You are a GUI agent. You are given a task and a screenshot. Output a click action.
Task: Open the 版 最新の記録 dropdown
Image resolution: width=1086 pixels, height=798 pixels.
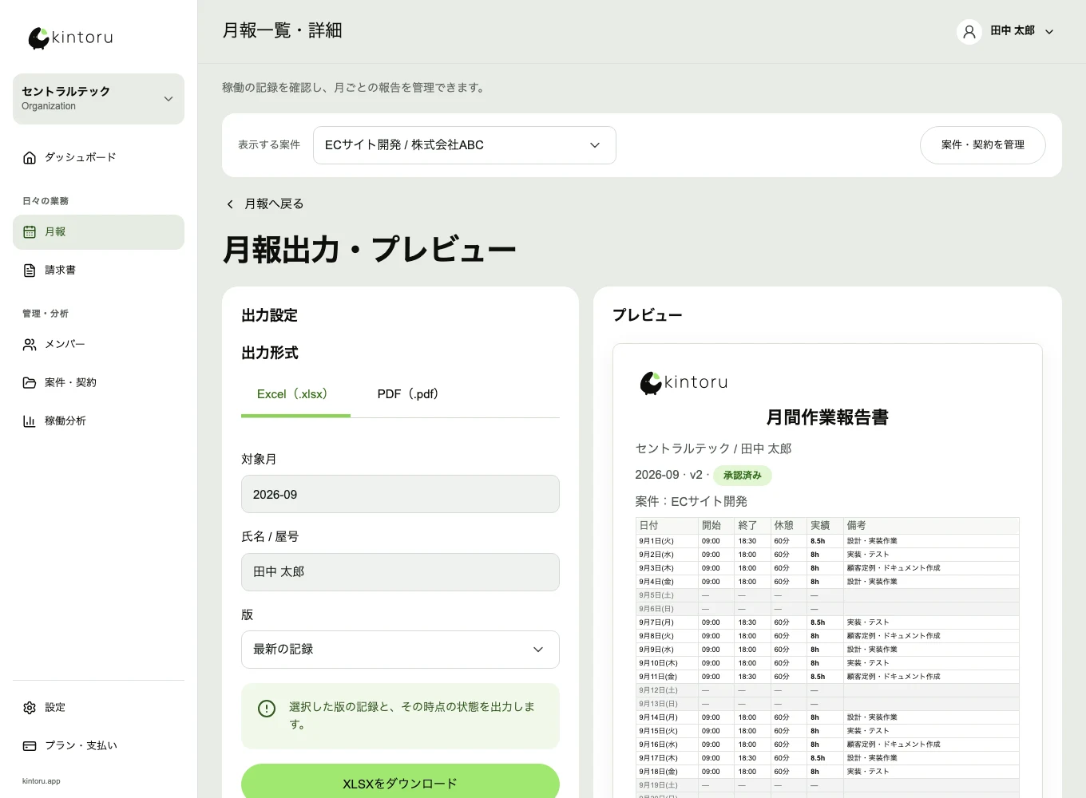[400, 650]
